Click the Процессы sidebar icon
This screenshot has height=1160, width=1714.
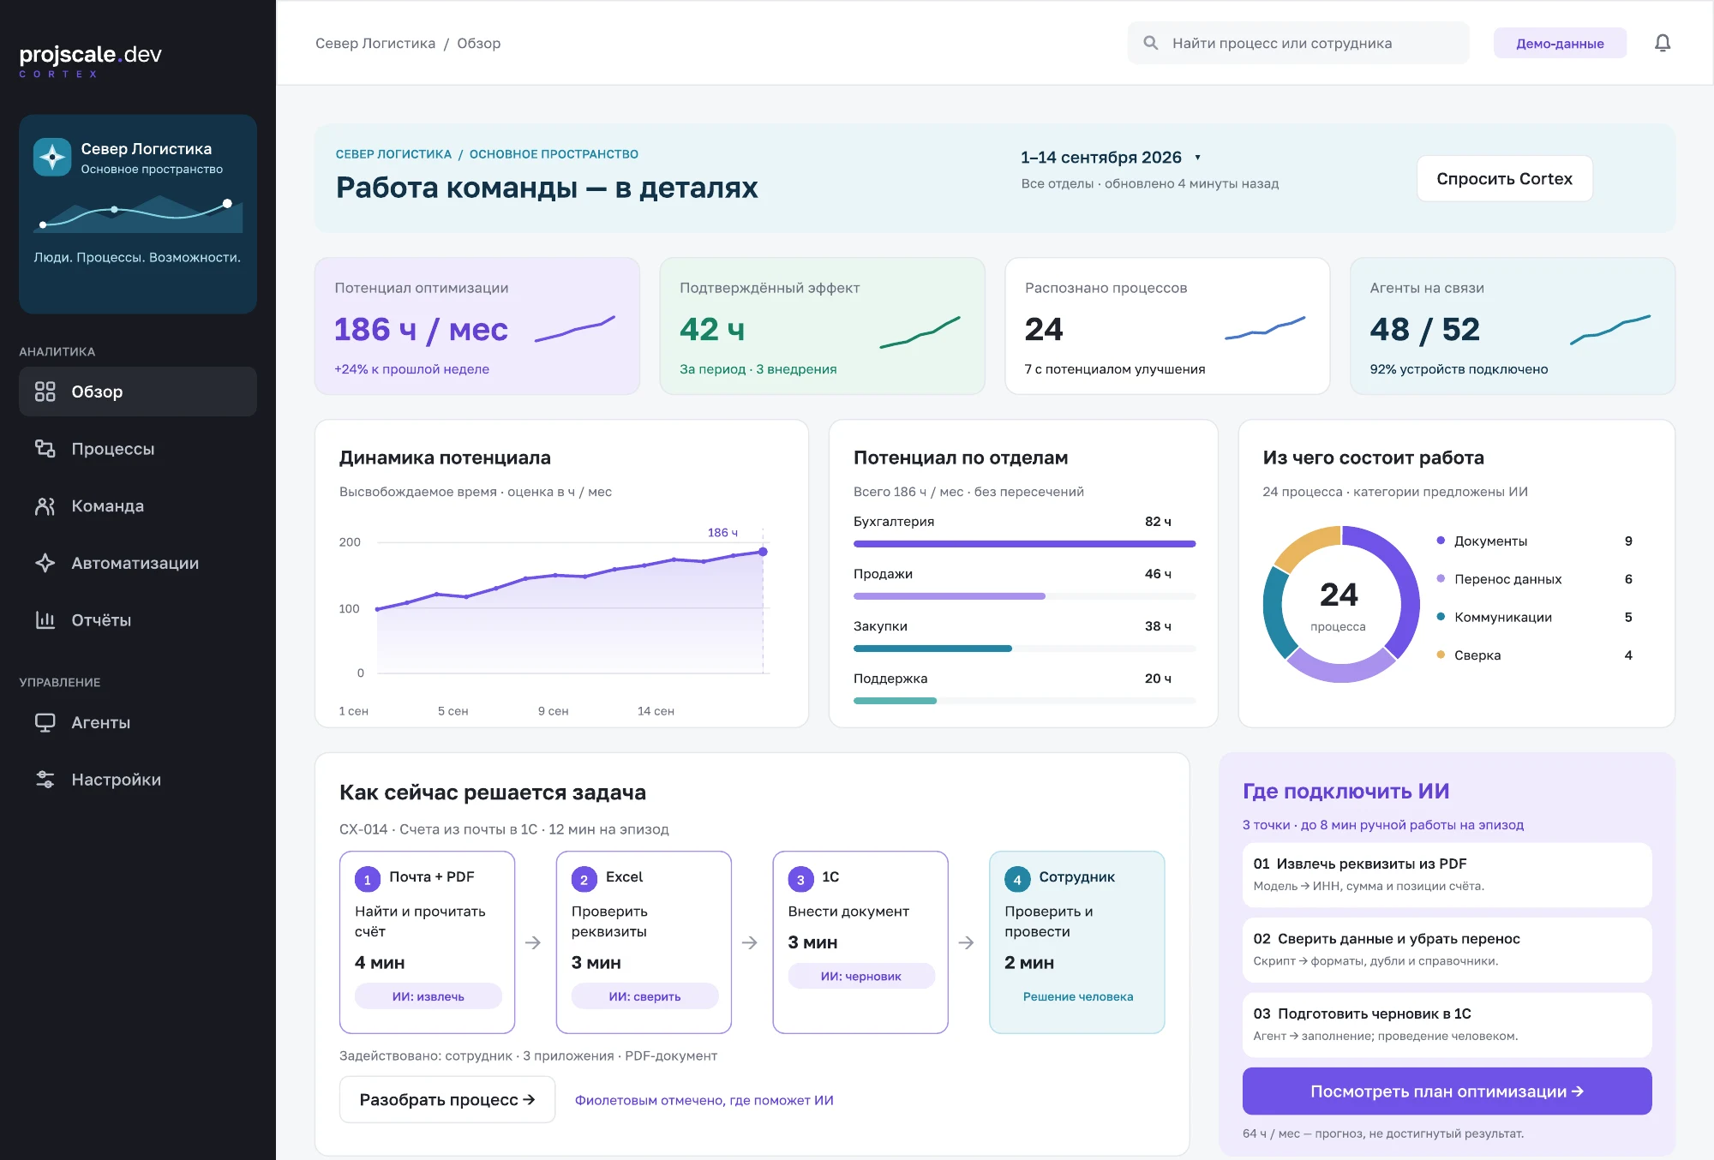tap(45, 448)
